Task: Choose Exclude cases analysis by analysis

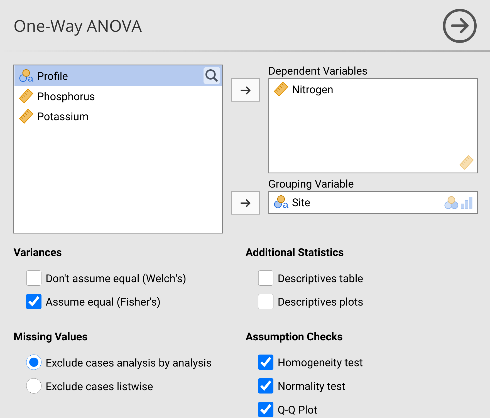Action: 34,362
